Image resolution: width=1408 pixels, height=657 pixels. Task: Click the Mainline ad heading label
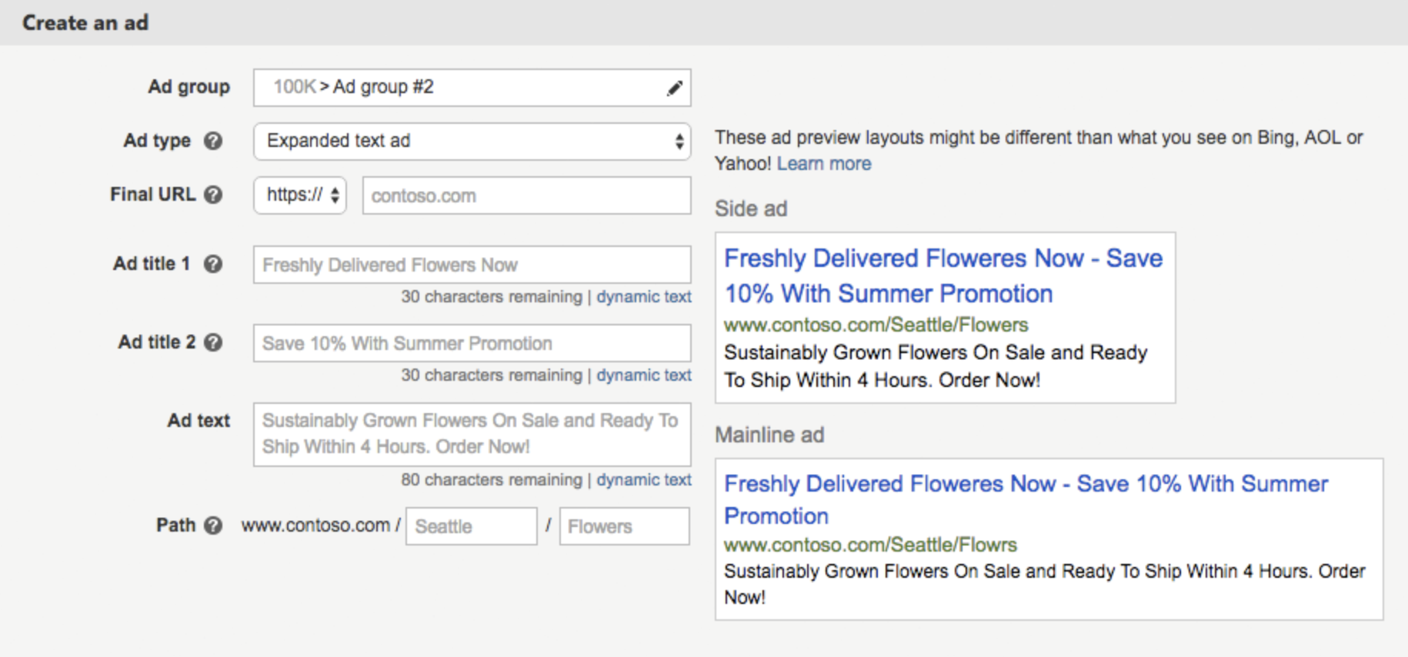pos(769,435)
